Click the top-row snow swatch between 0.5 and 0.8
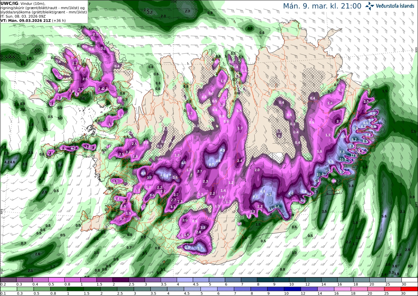418x296 pixels. (x=56, y=280)
